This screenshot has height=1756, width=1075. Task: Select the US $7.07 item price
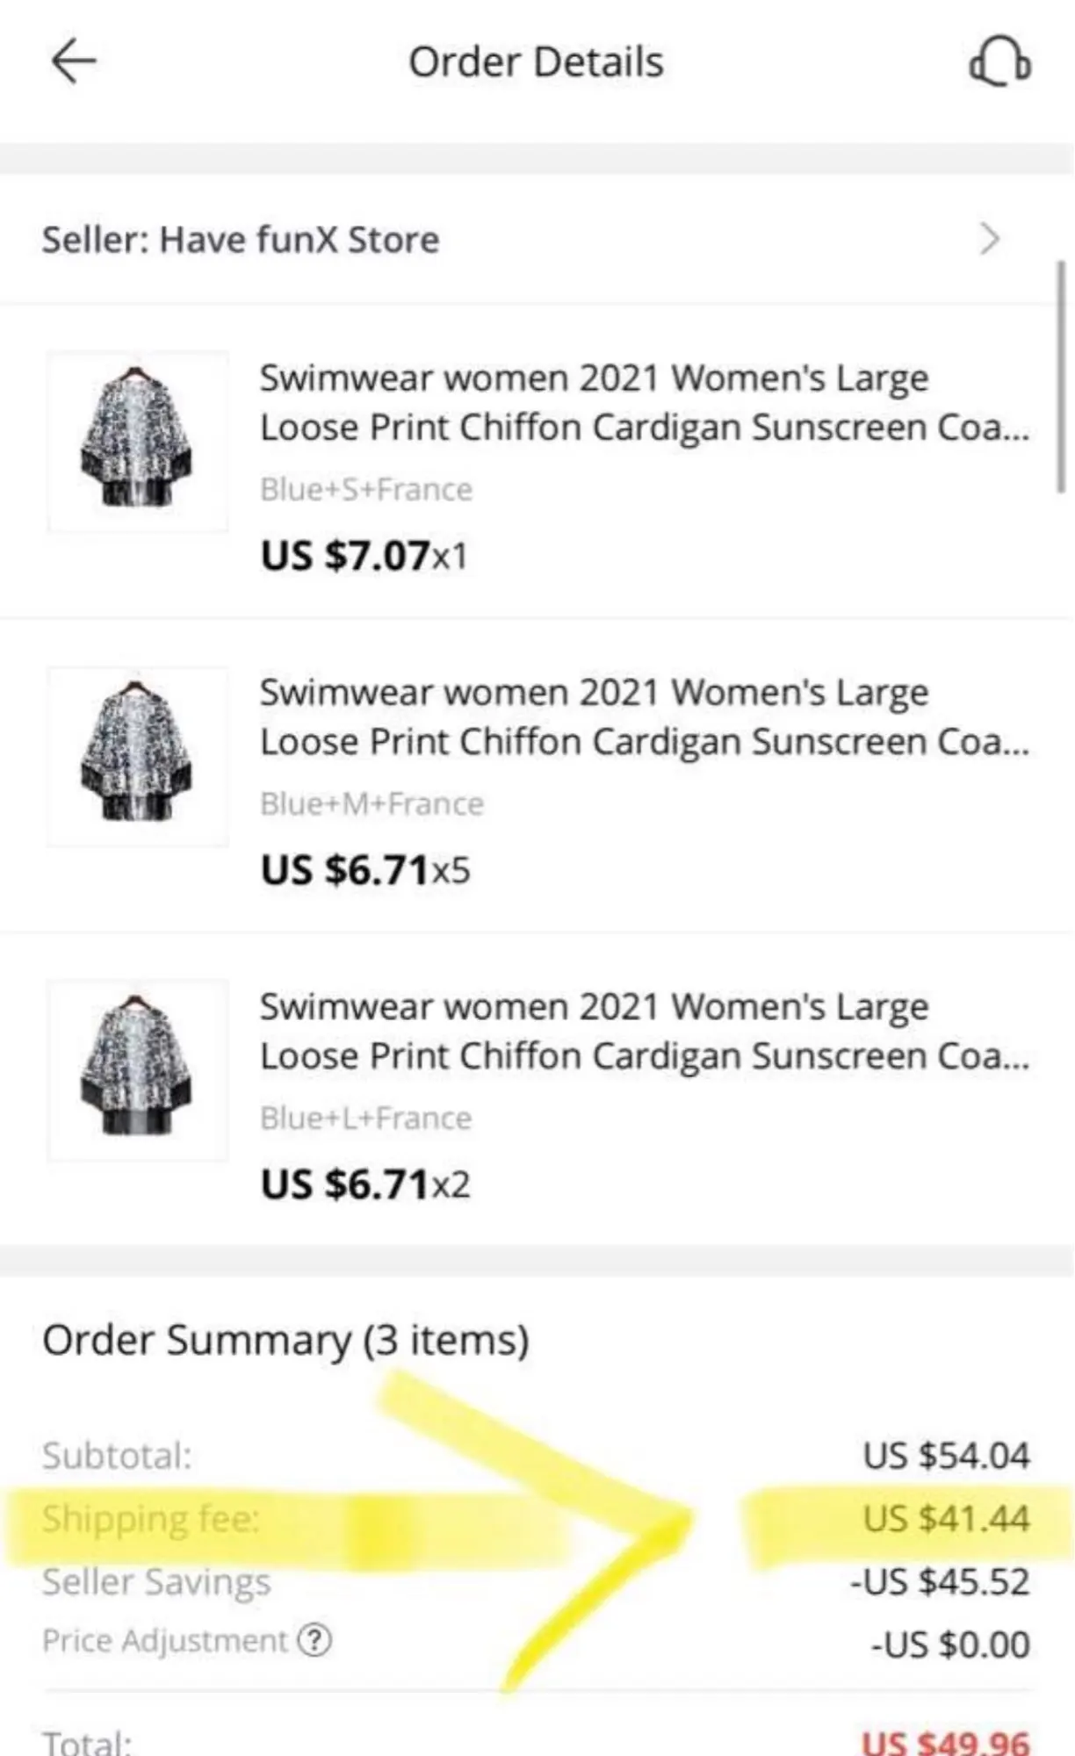tap(344, 556)
